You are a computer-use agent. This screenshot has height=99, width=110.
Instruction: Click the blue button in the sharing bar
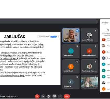point(53,37)
